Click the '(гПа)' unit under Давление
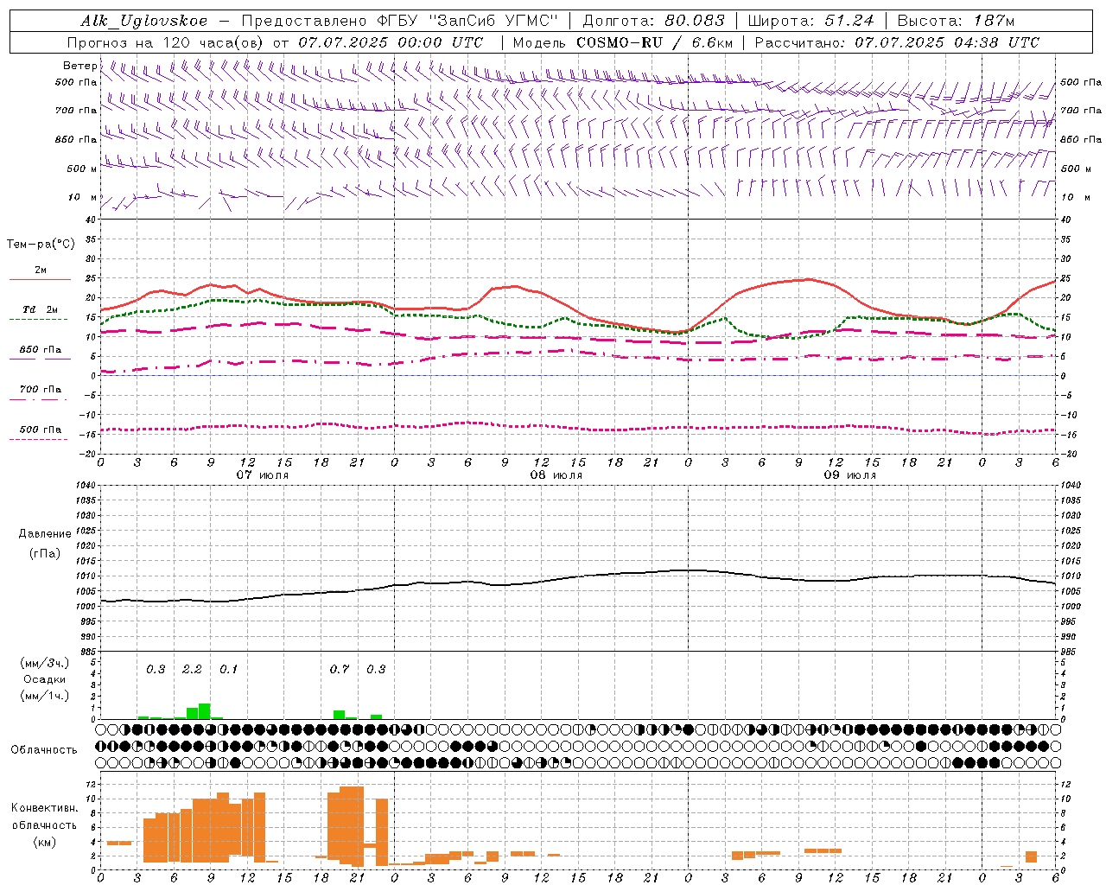The image size is (1106, 885). (x=44, y=554)
